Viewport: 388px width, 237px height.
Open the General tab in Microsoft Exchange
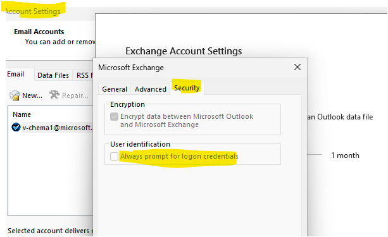click(x=115, y=89)
